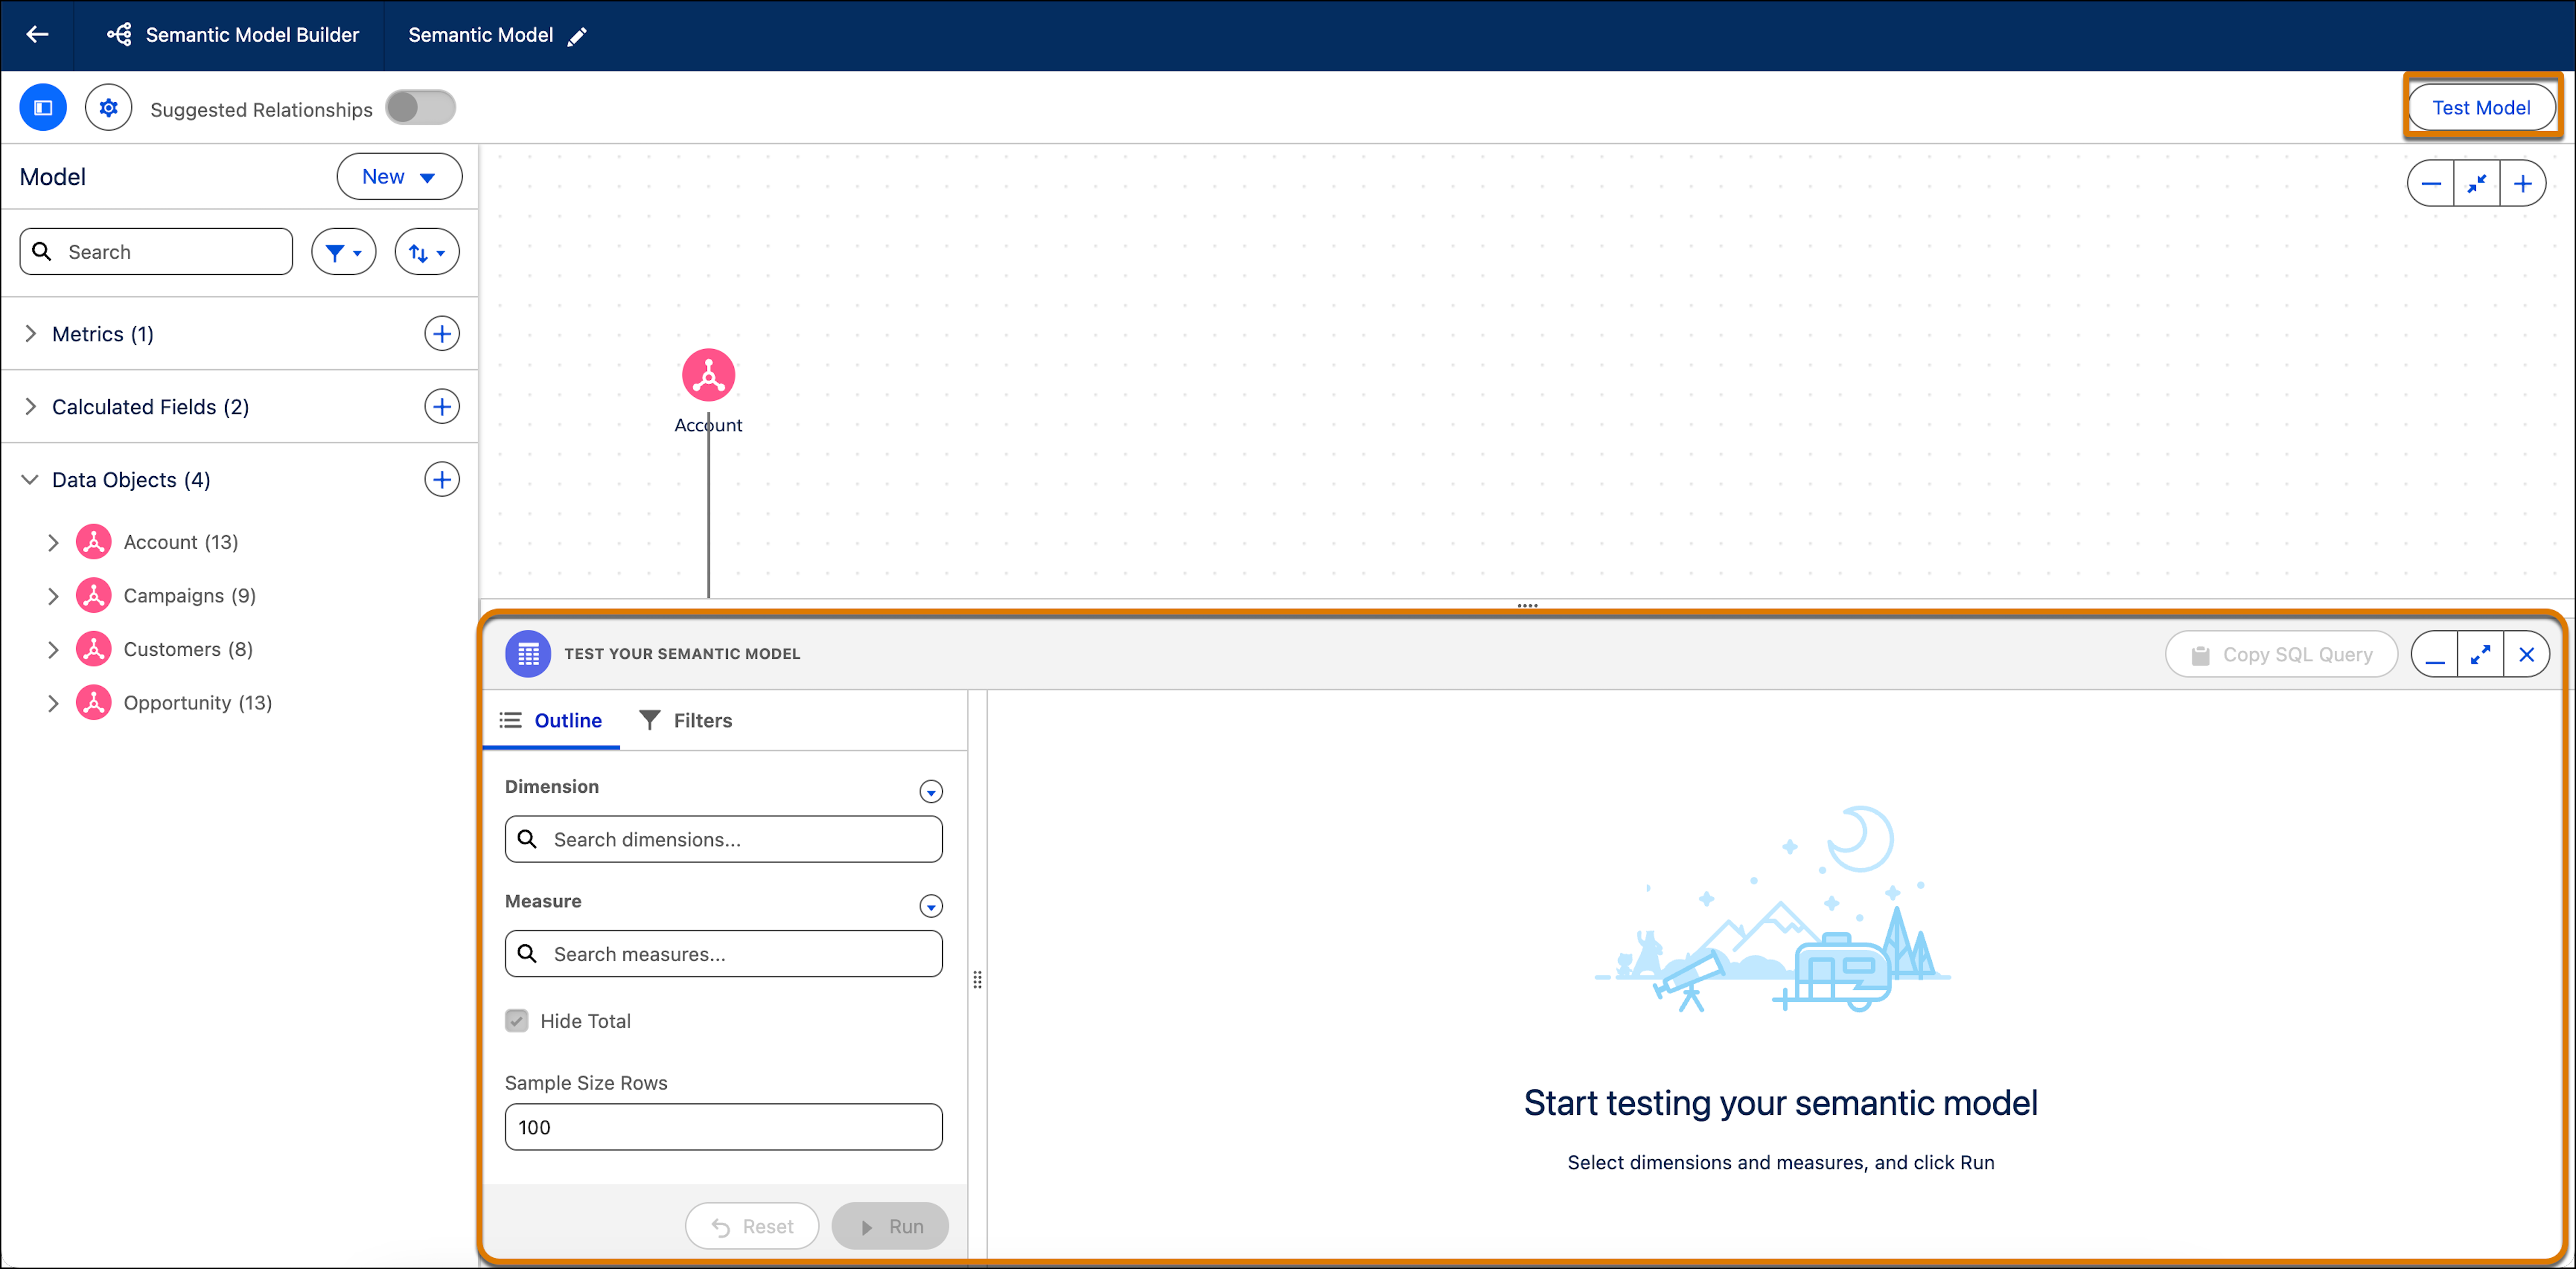Viewport: 2576px width, 1269px height.
Task: Expand the Account (13) tree row
Action: 53,543
